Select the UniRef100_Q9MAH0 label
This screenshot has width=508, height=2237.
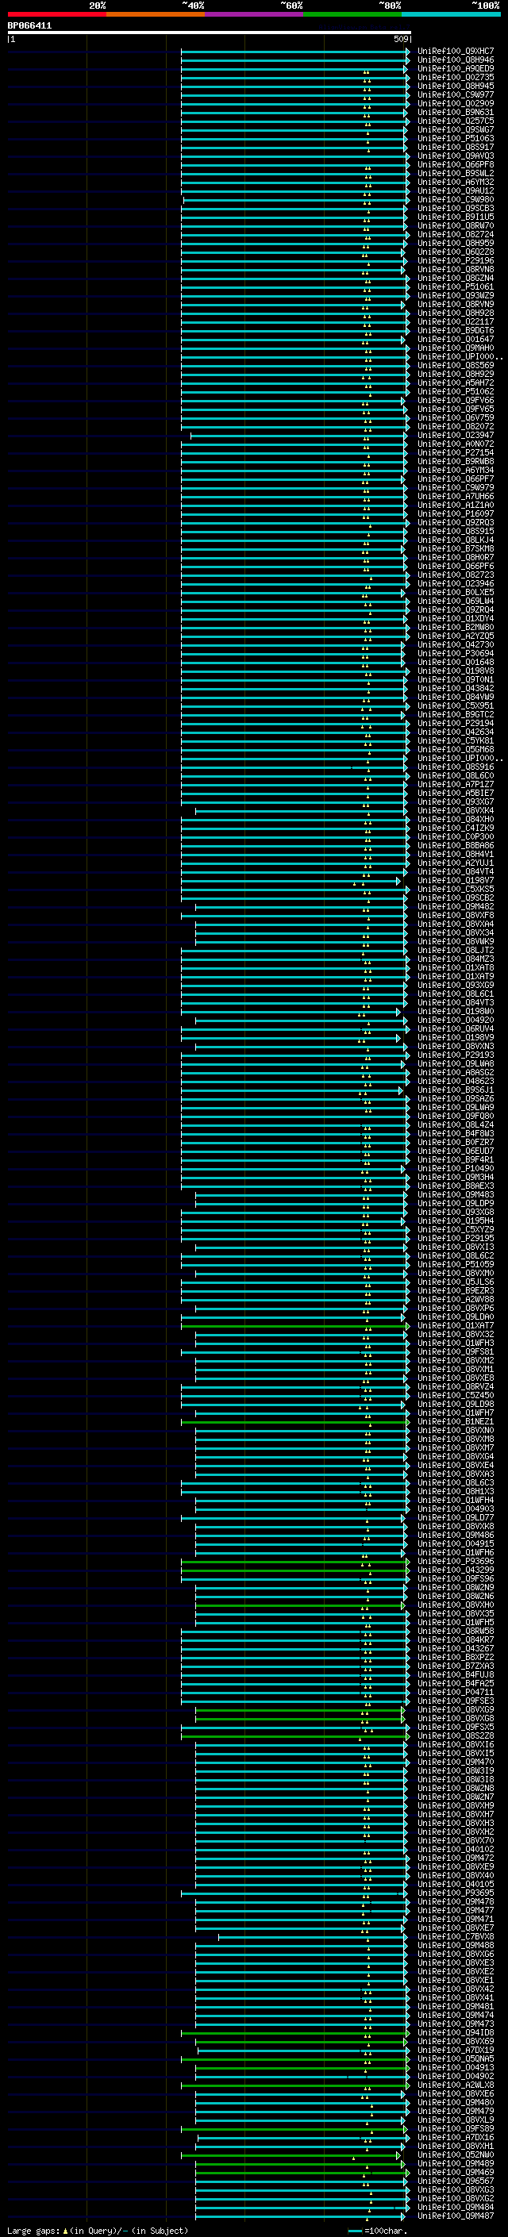click(455, 348)
